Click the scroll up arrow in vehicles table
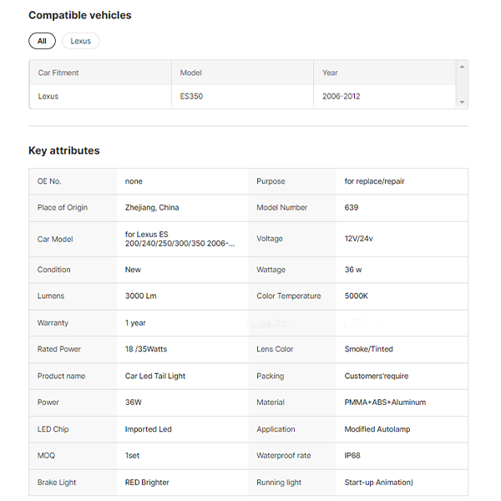 (462, 67)
